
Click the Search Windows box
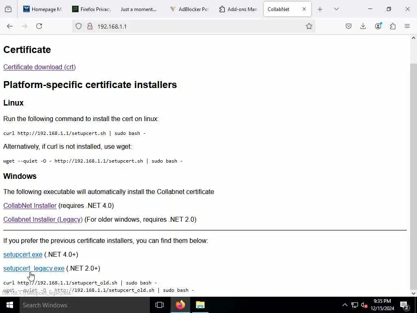point(85,305)
